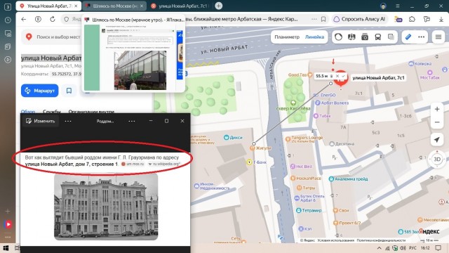Click the maternity hospital photo in viewer
The image size is (449, 253).
[x=106, y=207]
